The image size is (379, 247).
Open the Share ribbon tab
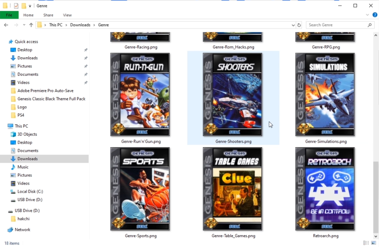48,15
